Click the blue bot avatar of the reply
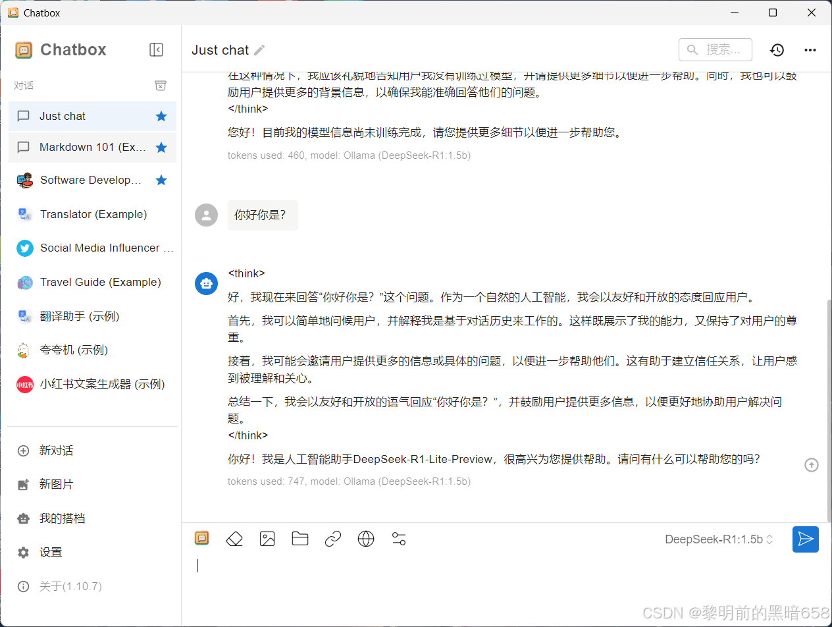 (x=207, y=283)
